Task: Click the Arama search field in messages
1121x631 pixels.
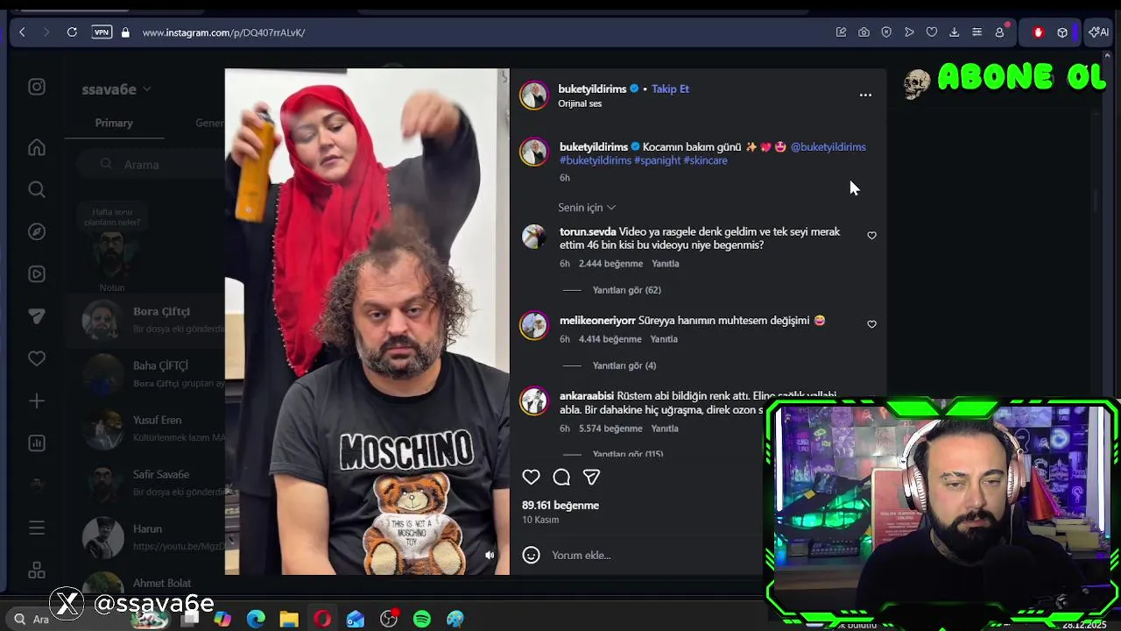Action: [151, 164]
